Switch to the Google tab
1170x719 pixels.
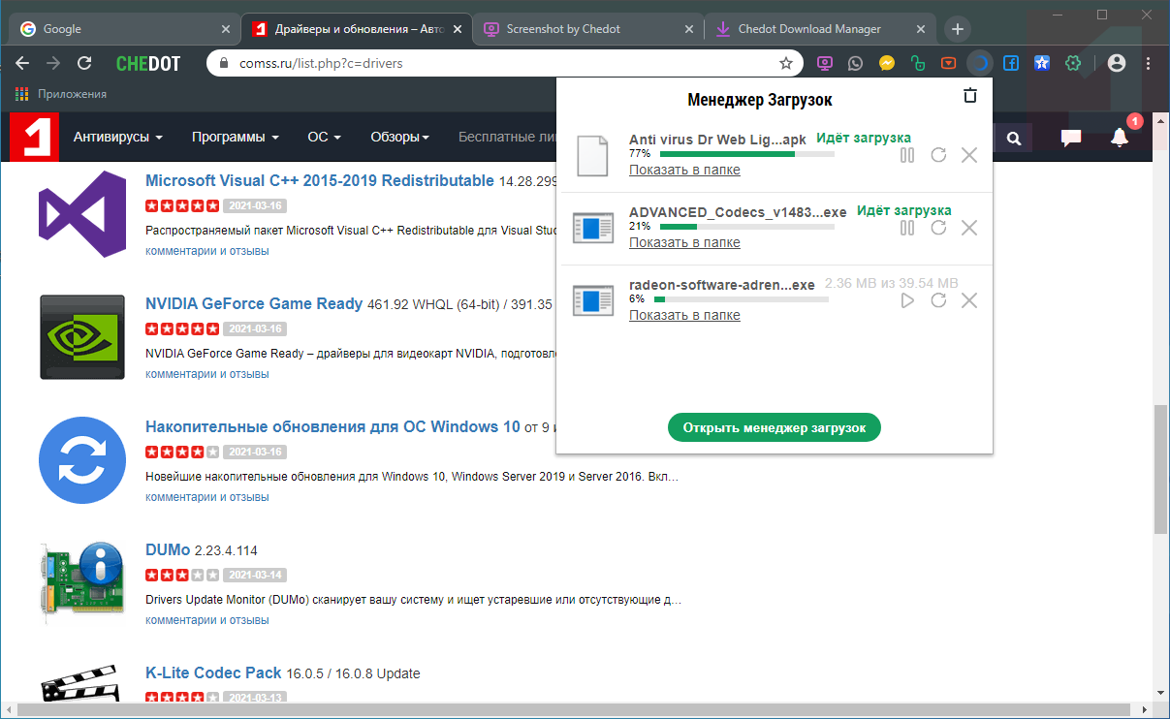[122, 29]
